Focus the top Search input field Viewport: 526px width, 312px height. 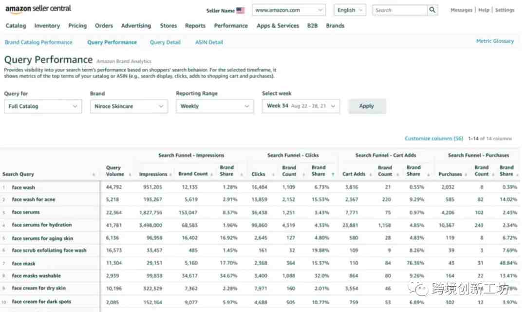[400, 10]
